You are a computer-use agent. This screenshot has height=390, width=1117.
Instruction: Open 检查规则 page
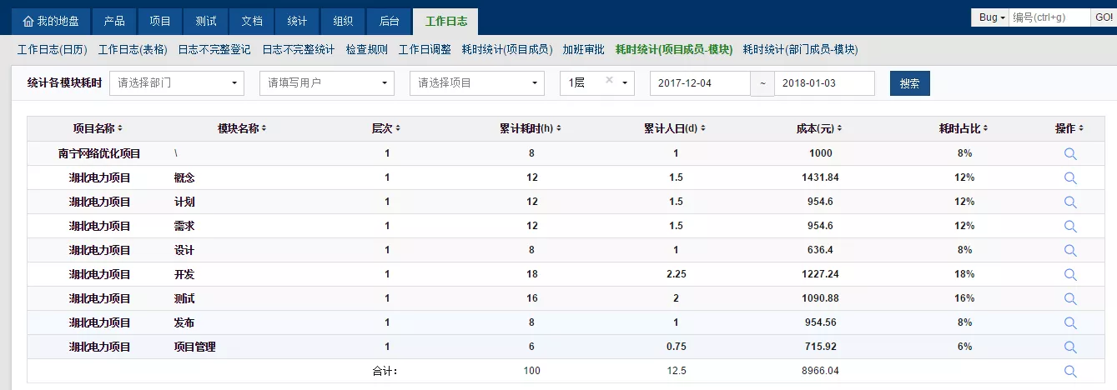[366, 50]
